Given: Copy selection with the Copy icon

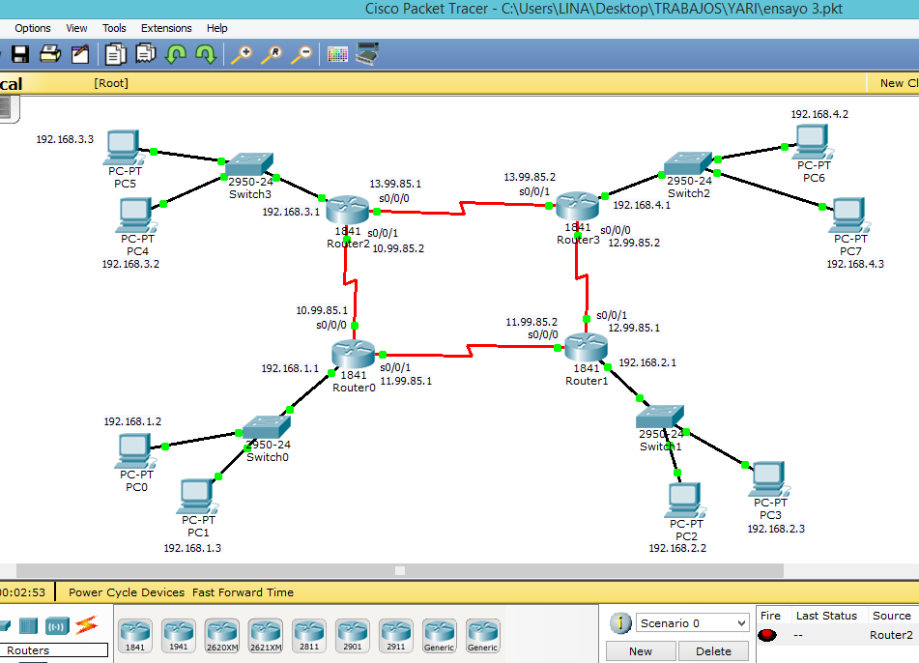Looking at the screenshot, I should pyautogui.click(x=115, y=54).
